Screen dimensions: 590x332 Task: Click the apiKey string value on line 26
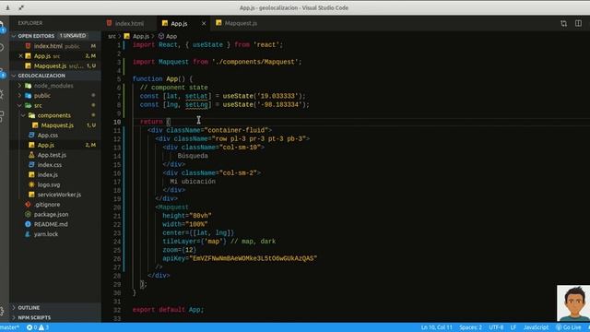(x=253, y=258)
